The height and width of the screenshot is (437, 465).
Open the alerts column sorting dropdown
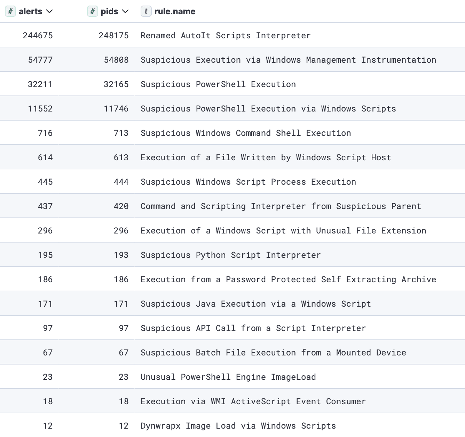coord(49,11)
